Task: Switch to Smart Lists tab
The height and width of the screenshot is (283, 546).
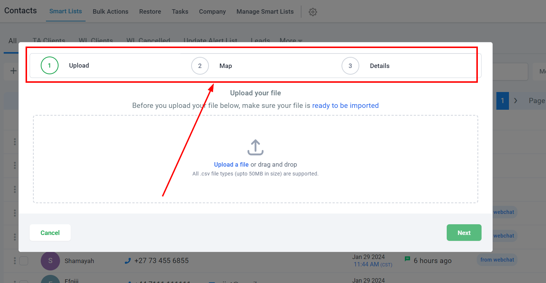Action: click(x=66, y=11)
